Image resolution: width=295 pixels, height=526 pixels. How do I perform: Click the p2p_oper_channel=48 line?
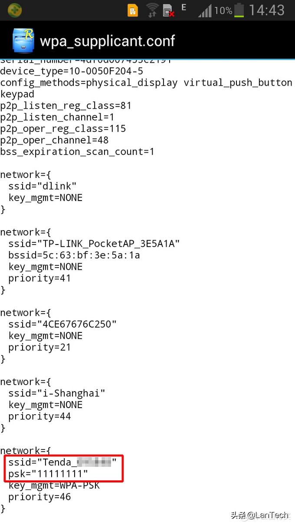54,140
